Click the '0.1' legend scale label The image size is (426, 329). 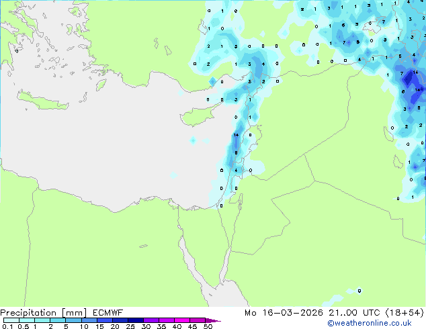[x=7, y=326]
